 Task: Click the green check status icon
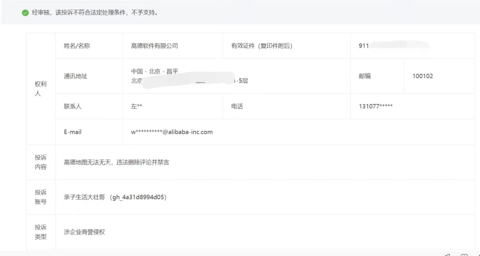25,13
